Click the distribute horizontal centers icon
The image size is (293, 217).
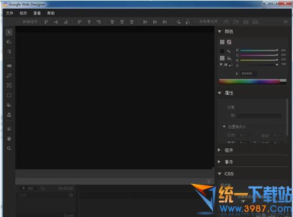[155, 22]
